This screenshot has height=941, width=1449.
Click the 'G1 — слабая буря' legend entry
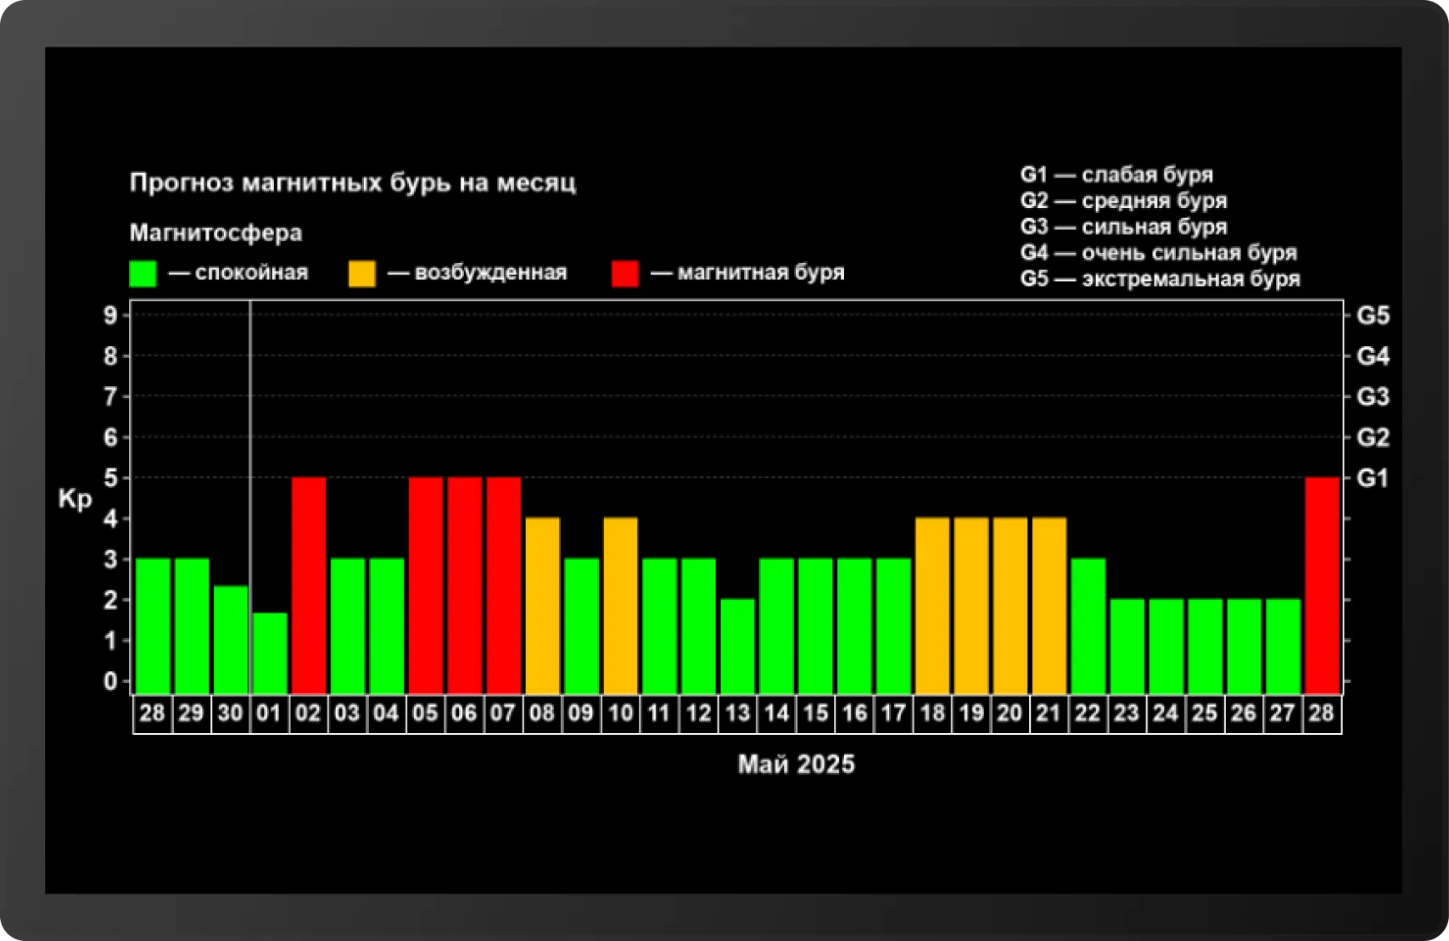(x=1116, y=175)
